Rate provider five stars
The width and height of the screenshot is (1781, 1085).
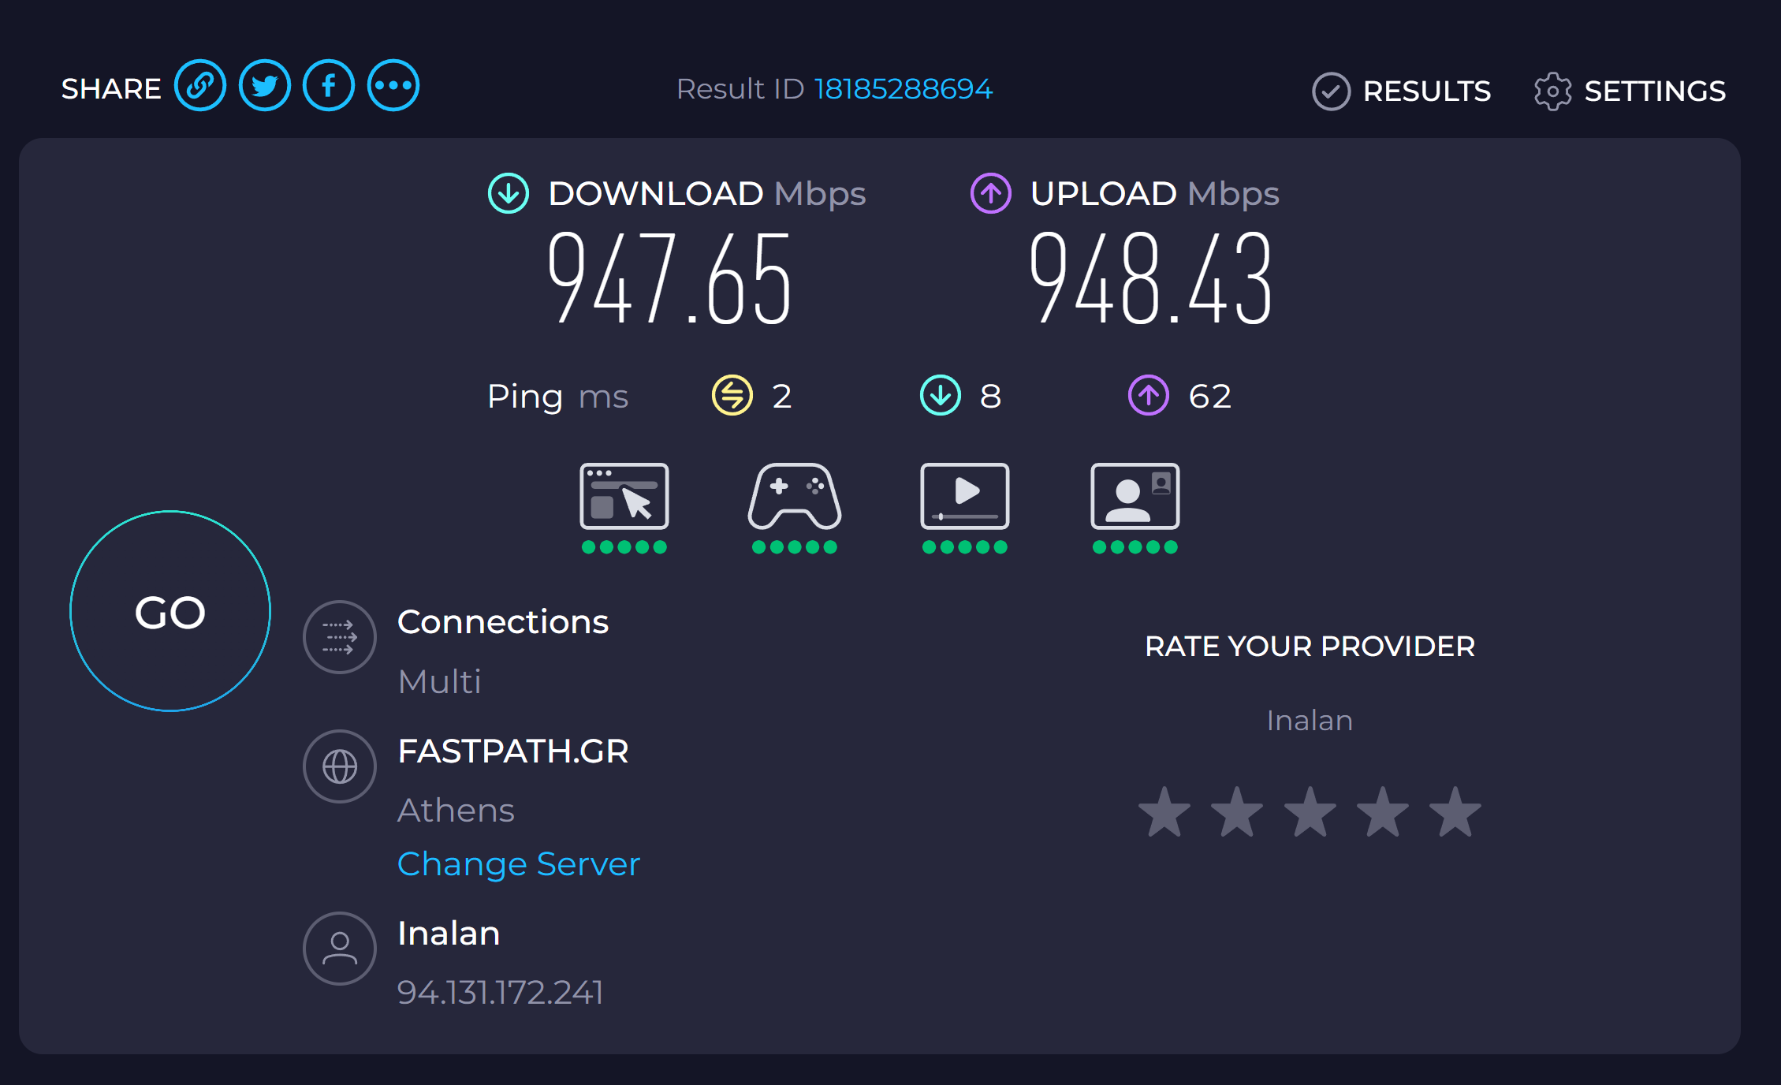pos(1455,812)
